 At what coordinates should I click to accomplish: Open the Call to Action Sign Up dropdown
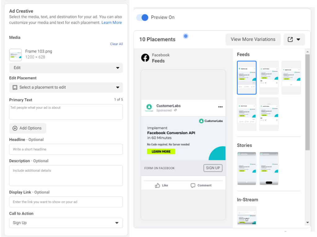(x=66, y=223)
